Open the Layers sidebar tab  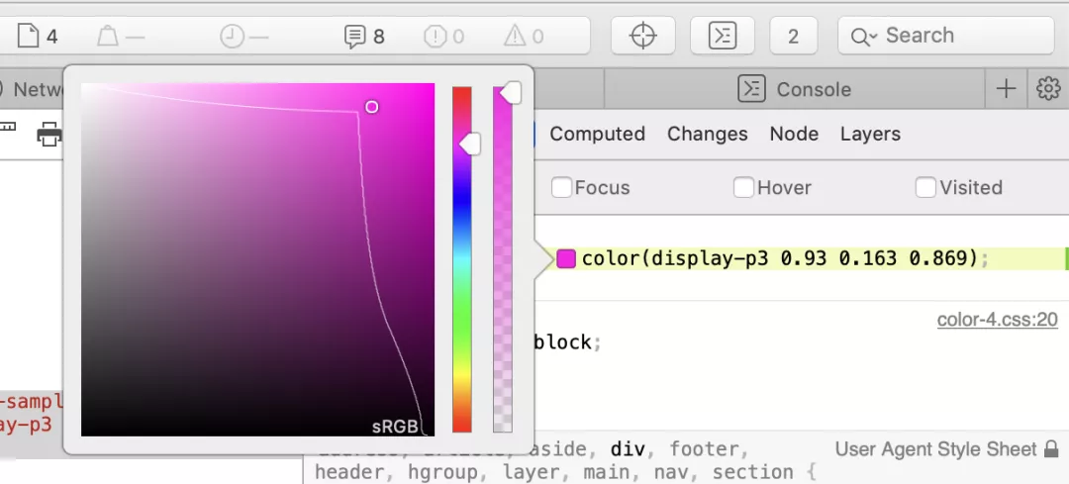[870, 134]
